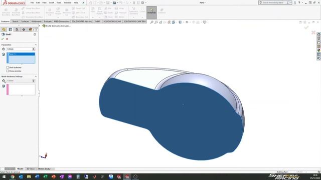Open Appearances, Scenes and Decals task pane
Image resolution: width=321 pixels, height=180 pixels.
[x=318, y=50]
